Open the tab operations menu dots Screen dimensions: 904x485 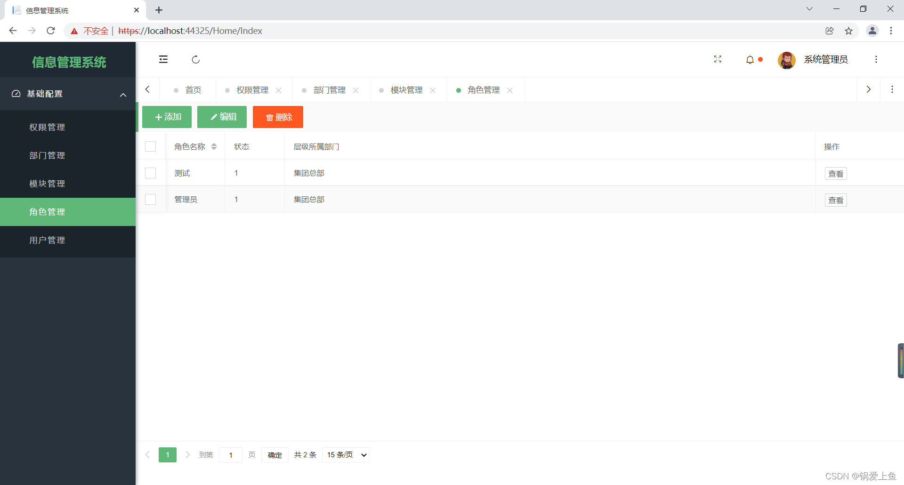[x=892, y=89]
